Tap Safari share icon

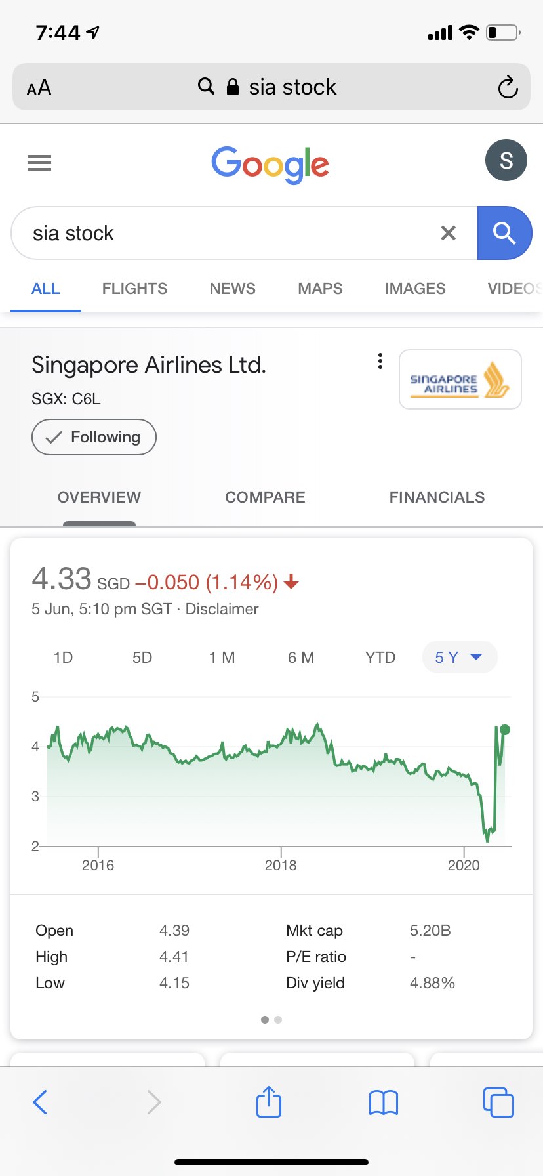(268, 1102)
